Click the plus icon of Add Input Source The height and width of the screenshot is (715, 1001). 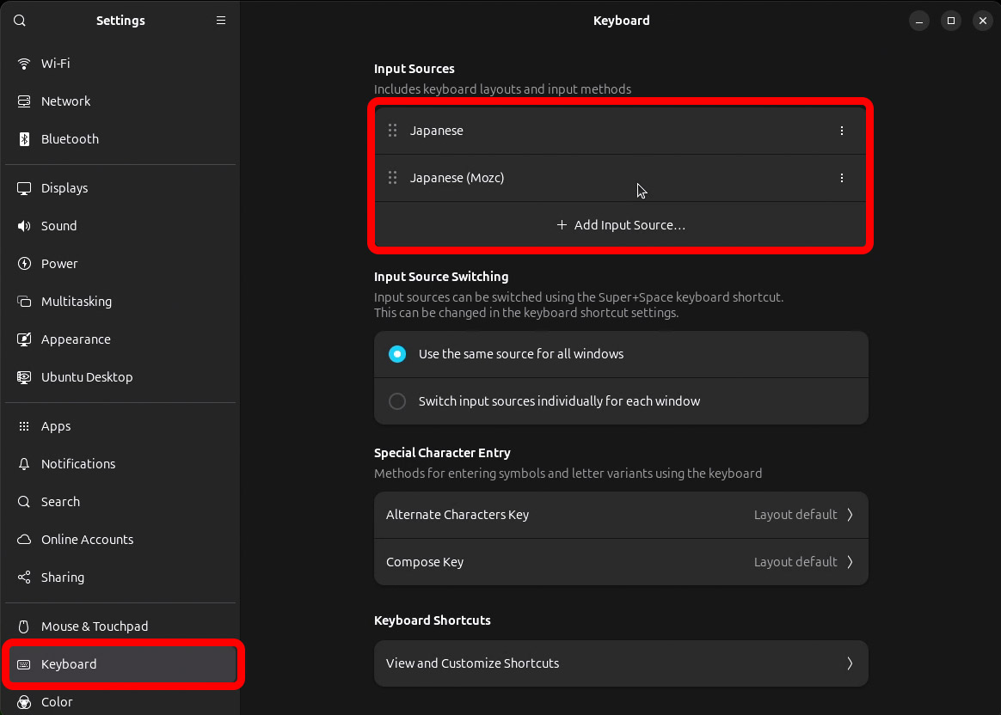[562, 224]
